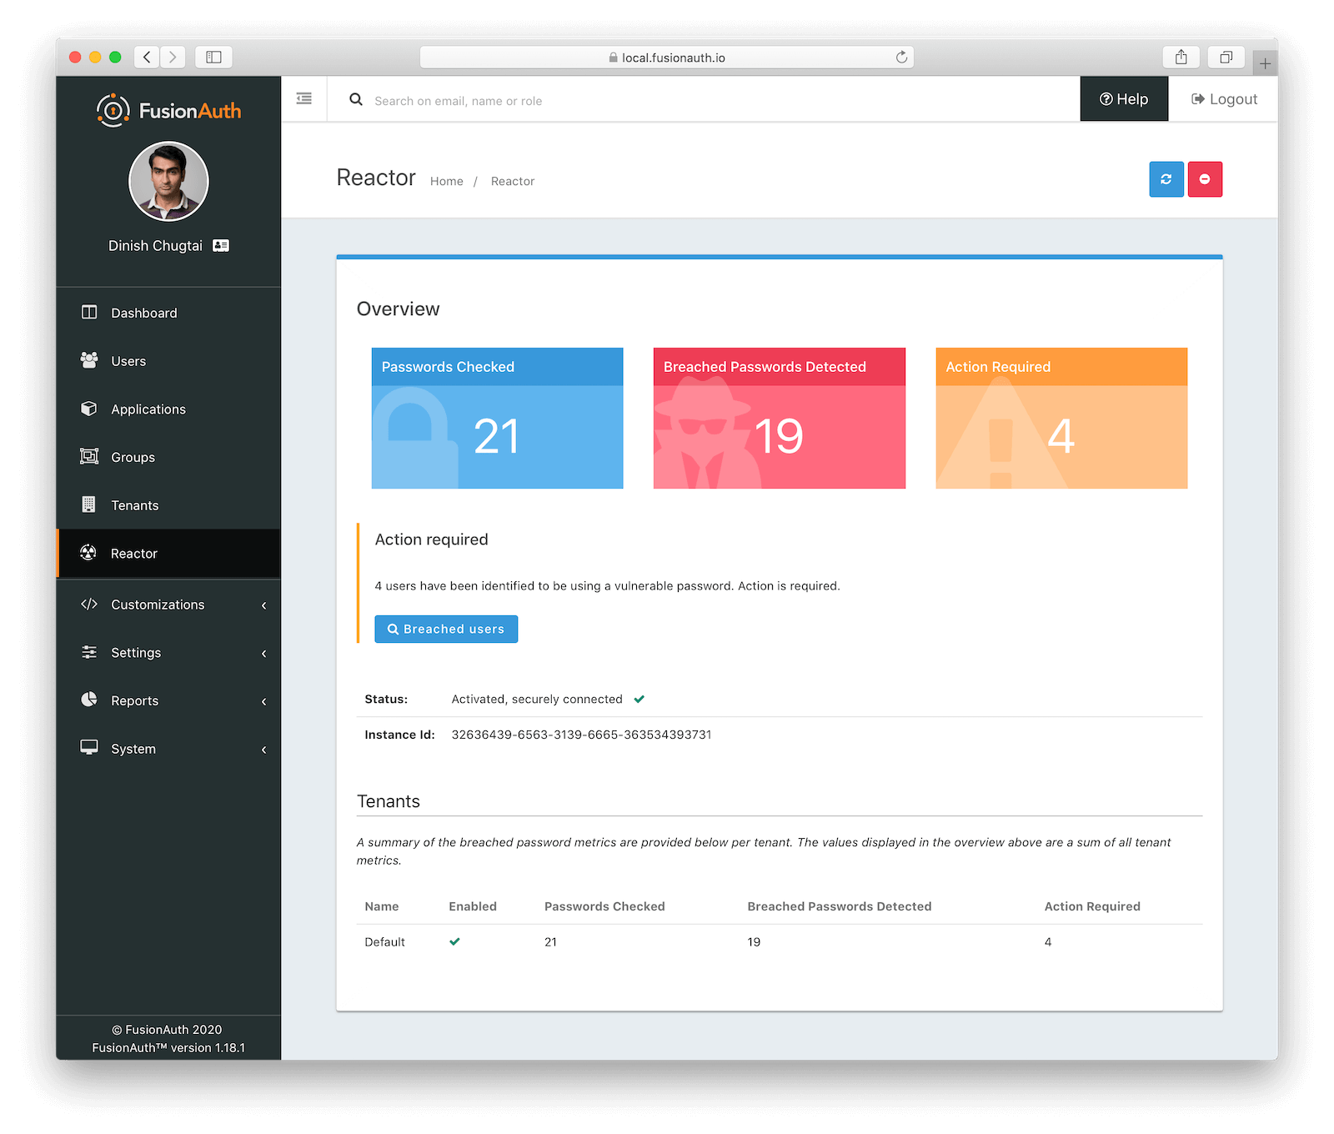The image size is (1334, 1134).
Task: Click the Applications cube icon
Action: click(x=89, y=409)
